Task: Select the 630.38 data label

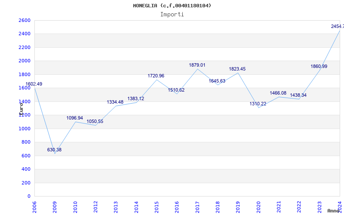Action: (x=55, y=150)
